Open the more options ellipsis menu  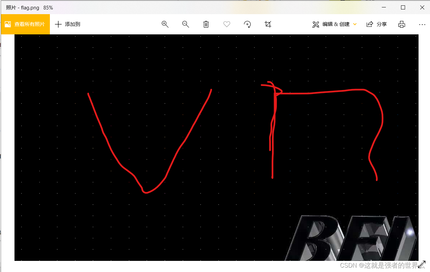tap(422, 24)
